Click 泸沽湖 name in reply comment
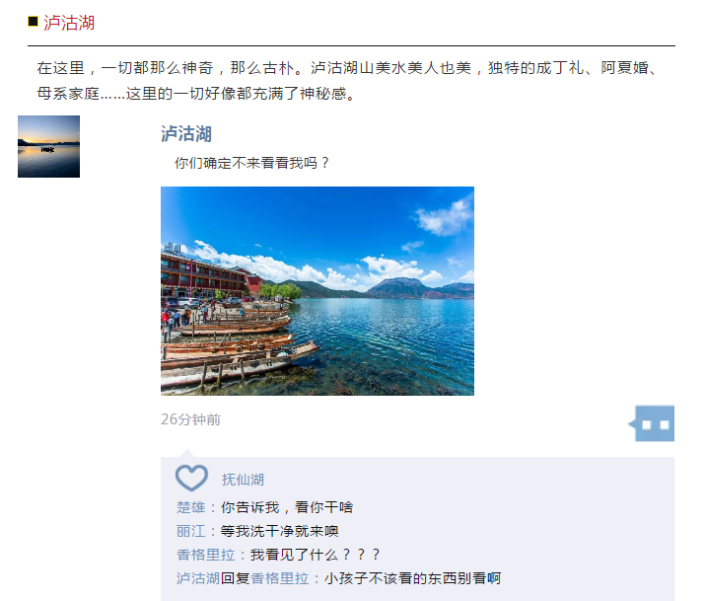 tap(198, 578)
